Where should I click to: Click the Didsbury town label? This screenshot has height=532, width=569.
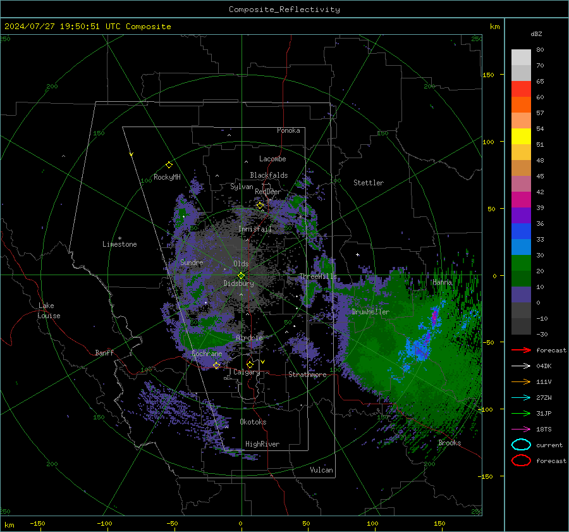238,283
